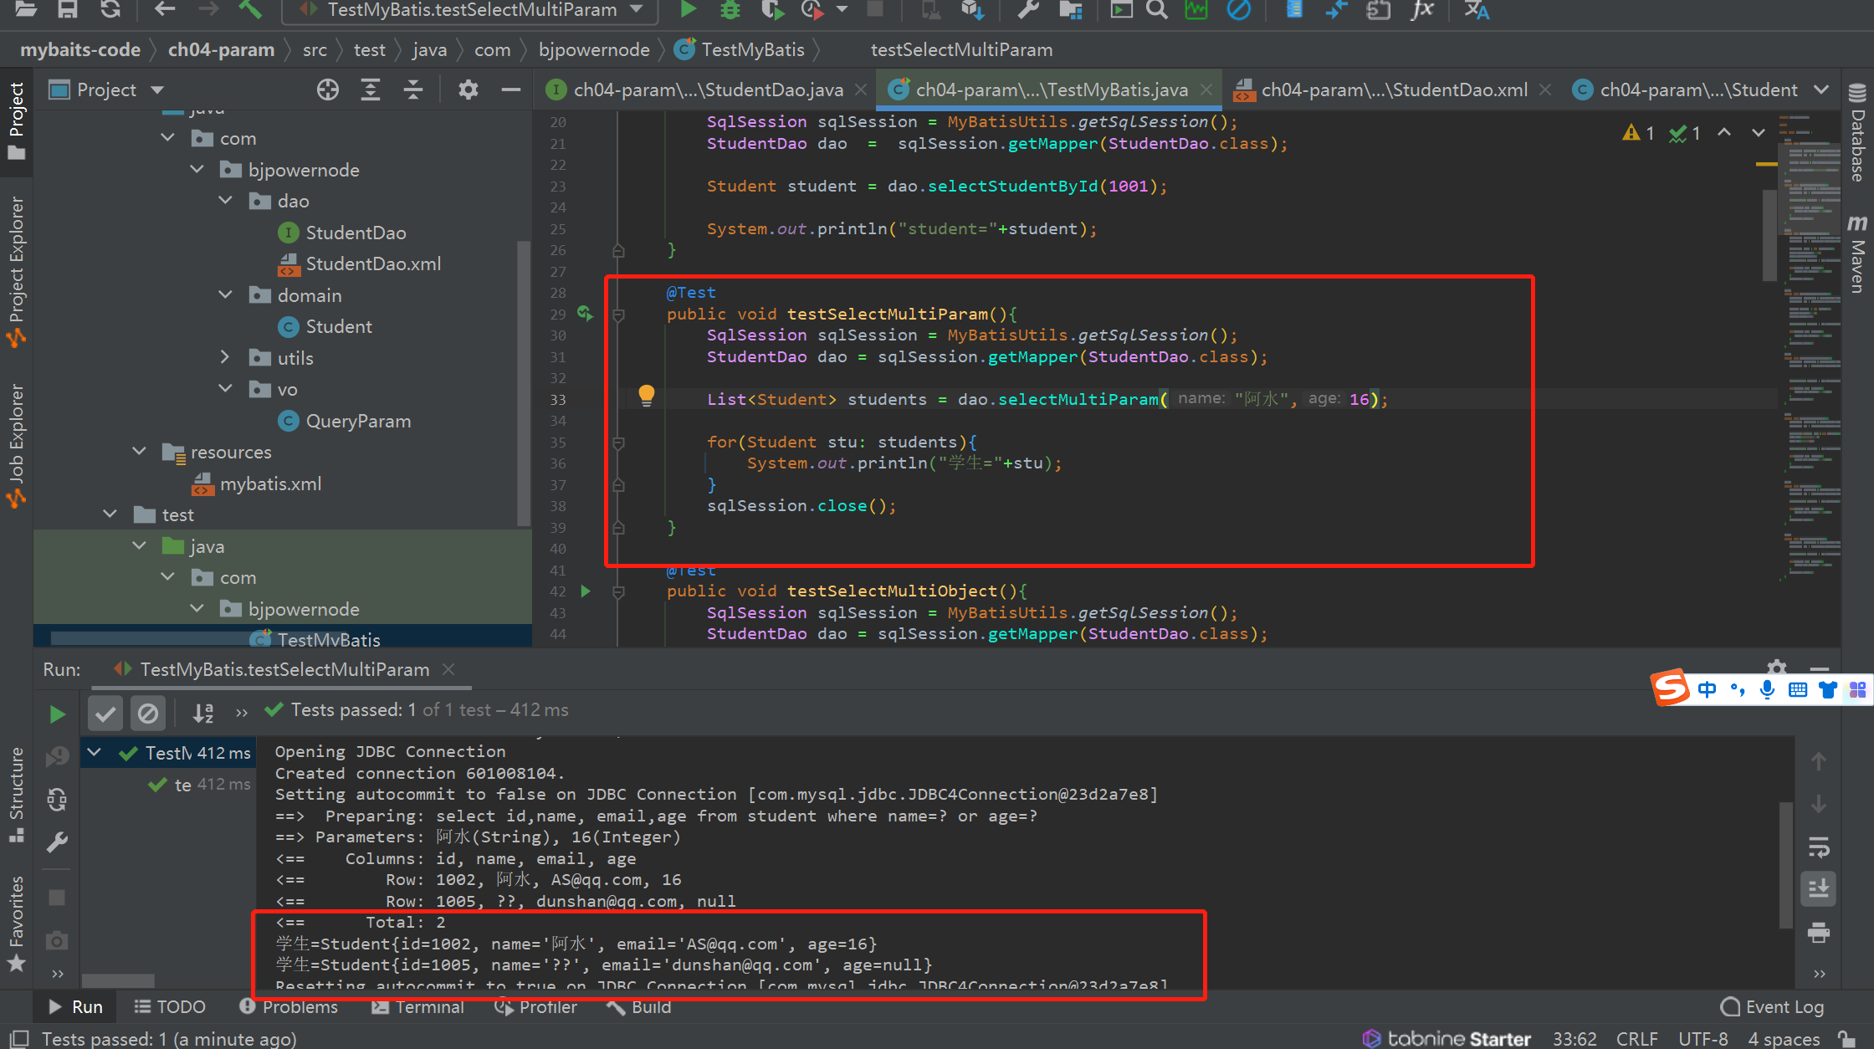Open the Event Log

1772,1007
